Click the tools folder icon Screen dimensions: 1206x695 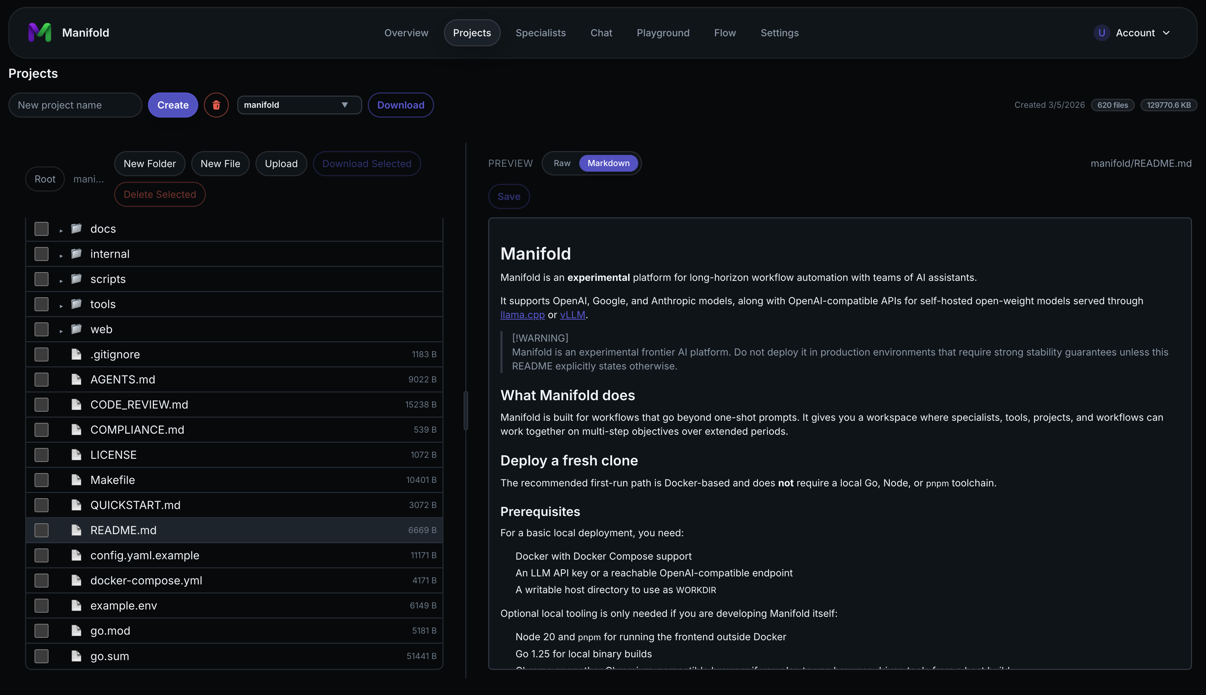tap(76, 304)
